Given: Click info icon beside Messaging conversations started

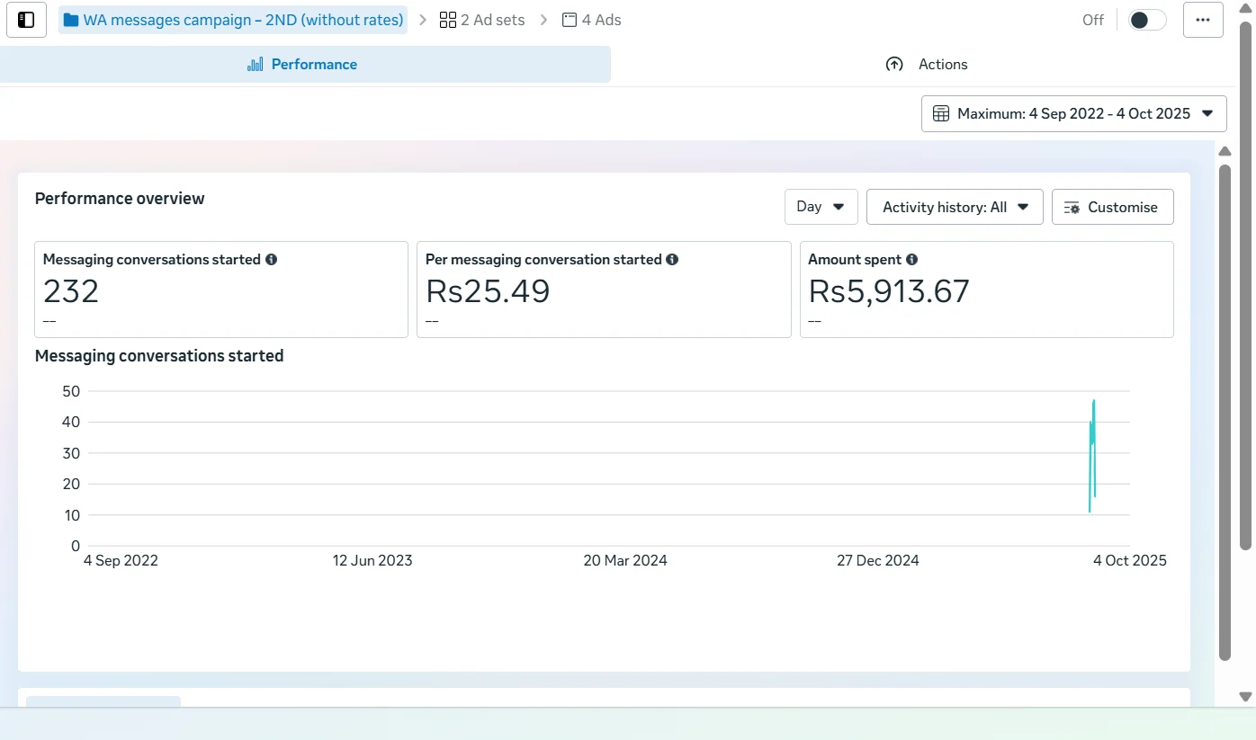Looking at the screenshot, I should click(x=271, y=260).
